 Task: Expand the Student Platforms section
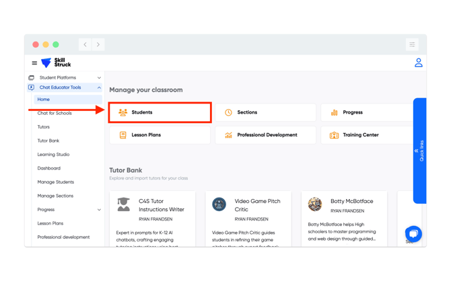[x=99, y=78]
